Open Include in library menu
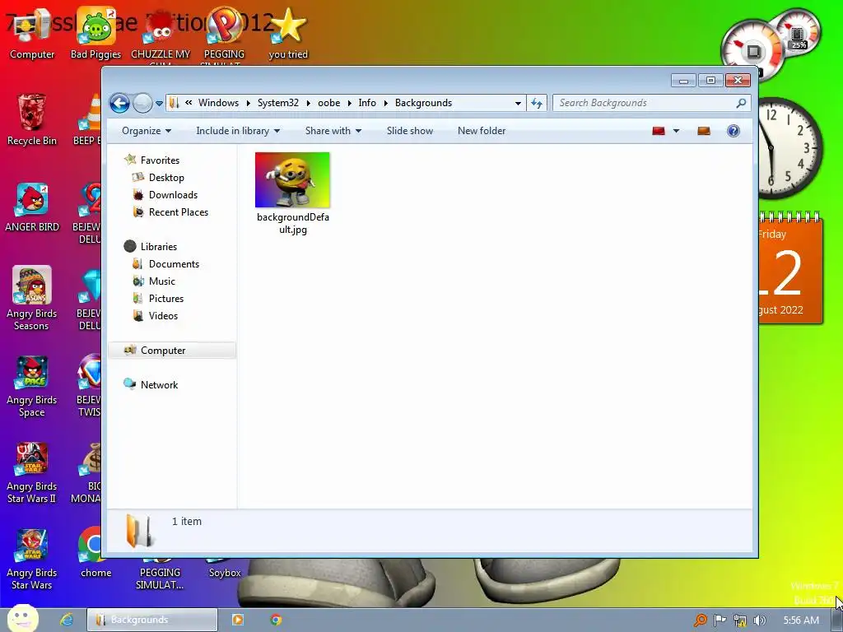The image size is (843, 632). (238, 131)
